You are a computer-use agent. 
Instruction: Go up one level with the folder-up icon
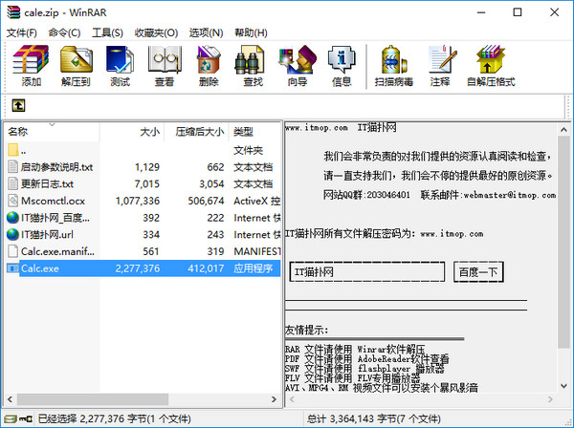click(x=19, y=106)
